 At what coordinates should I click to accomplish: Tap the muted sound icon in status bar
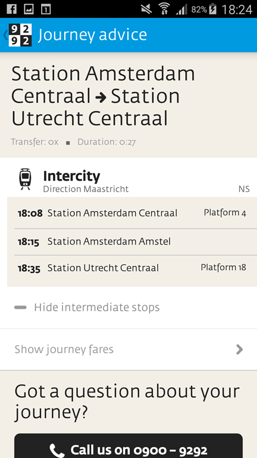pyautogui.click(x=146, y=9)
